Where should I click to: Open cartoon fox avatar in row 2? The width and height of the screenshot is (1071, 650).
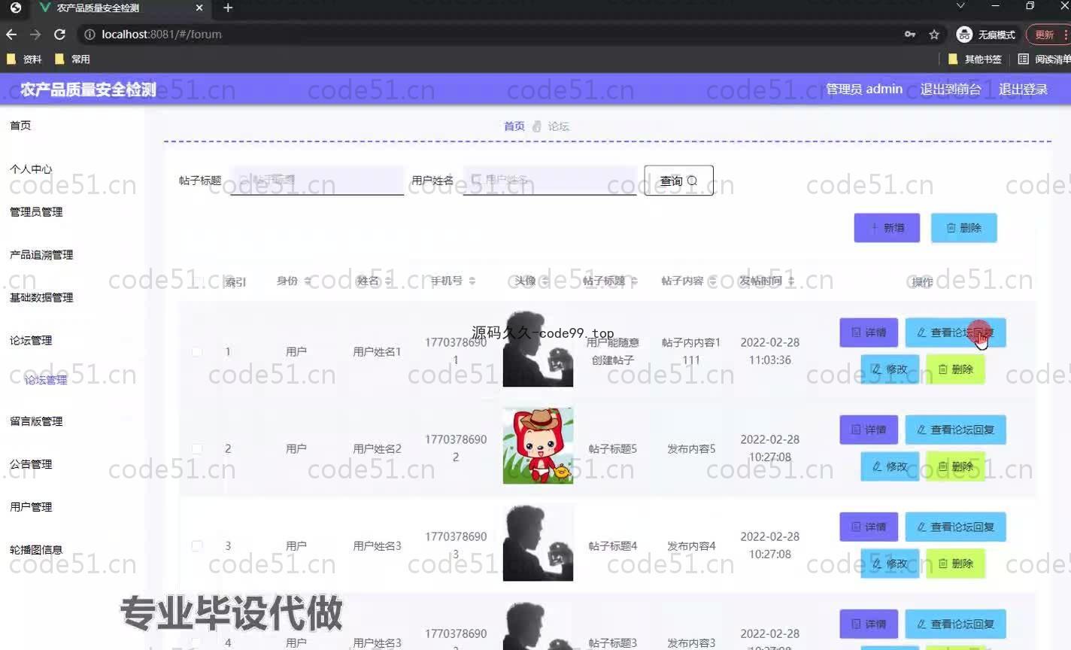pyautogui.click(x=538, y=445)
